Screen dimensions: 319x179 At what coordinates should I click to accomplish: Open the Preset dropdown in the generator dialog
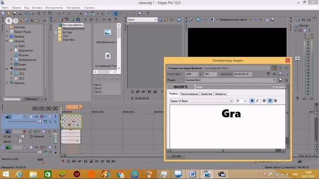pyautogui.click(x=274, y=80)
